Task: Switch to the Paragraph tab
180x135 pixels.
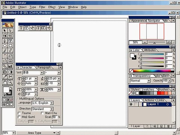Action: click(x=44, y=67)
